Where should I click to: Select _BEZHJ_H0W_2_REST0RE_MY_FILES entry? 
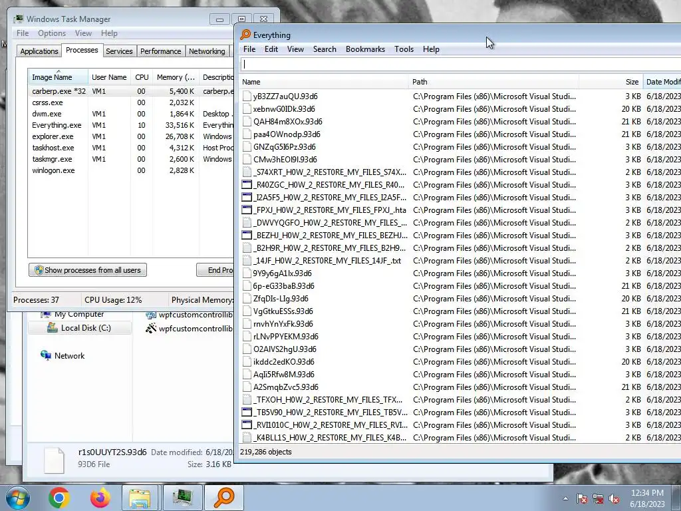click(x=330, y=236)
